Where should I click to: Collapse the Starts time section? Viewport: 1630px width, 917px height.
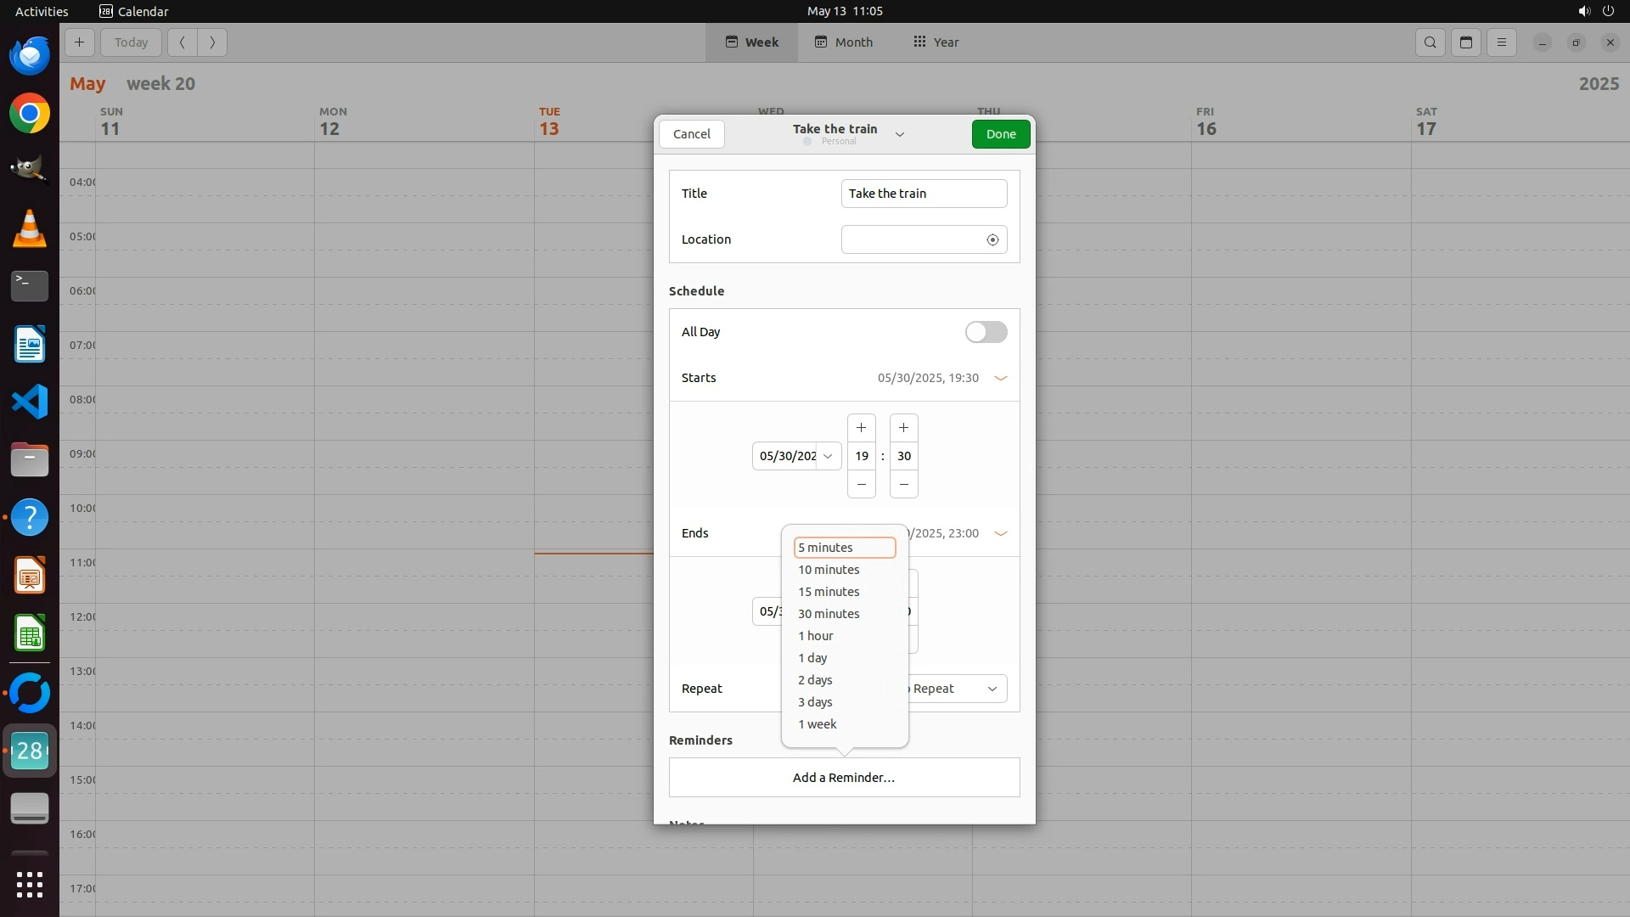(1000, 379)
